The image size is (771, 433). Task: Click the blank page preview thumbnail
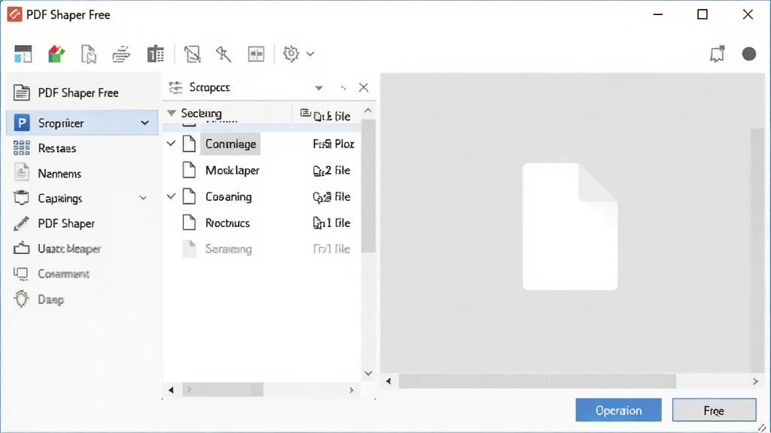click(570, 226)
